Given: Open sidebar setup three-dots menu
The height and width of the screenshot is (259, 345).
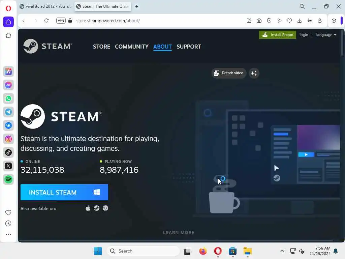Looking at the screenshot, I should (8, 234).
